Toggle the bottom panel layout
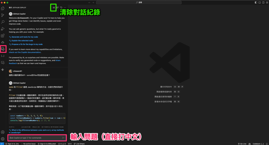Image resolution: width=269 pixels, height=145 pixels. [x=260, y=2]
